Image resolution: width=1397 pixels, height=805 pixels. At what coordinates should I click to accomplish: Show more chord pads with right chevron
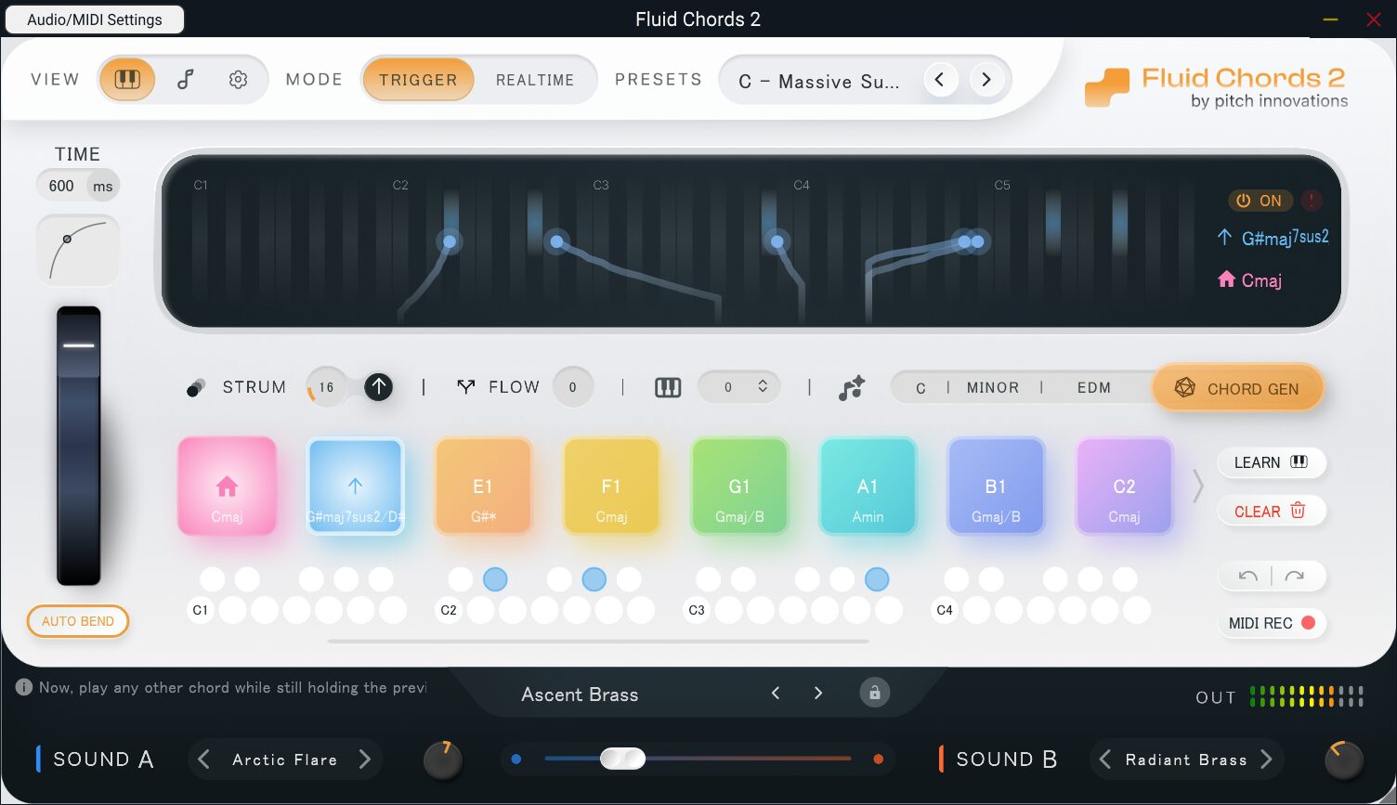tap(1198, 486)
